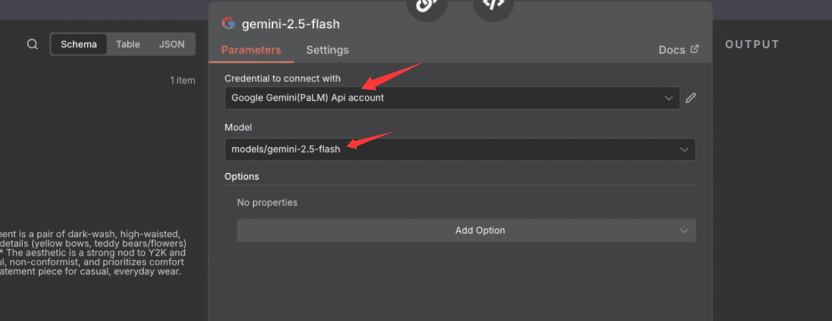This screenshot has height=321, width=832.
Task: Click the gemini-2.5-flash node title
Action: tap(291, 24)
